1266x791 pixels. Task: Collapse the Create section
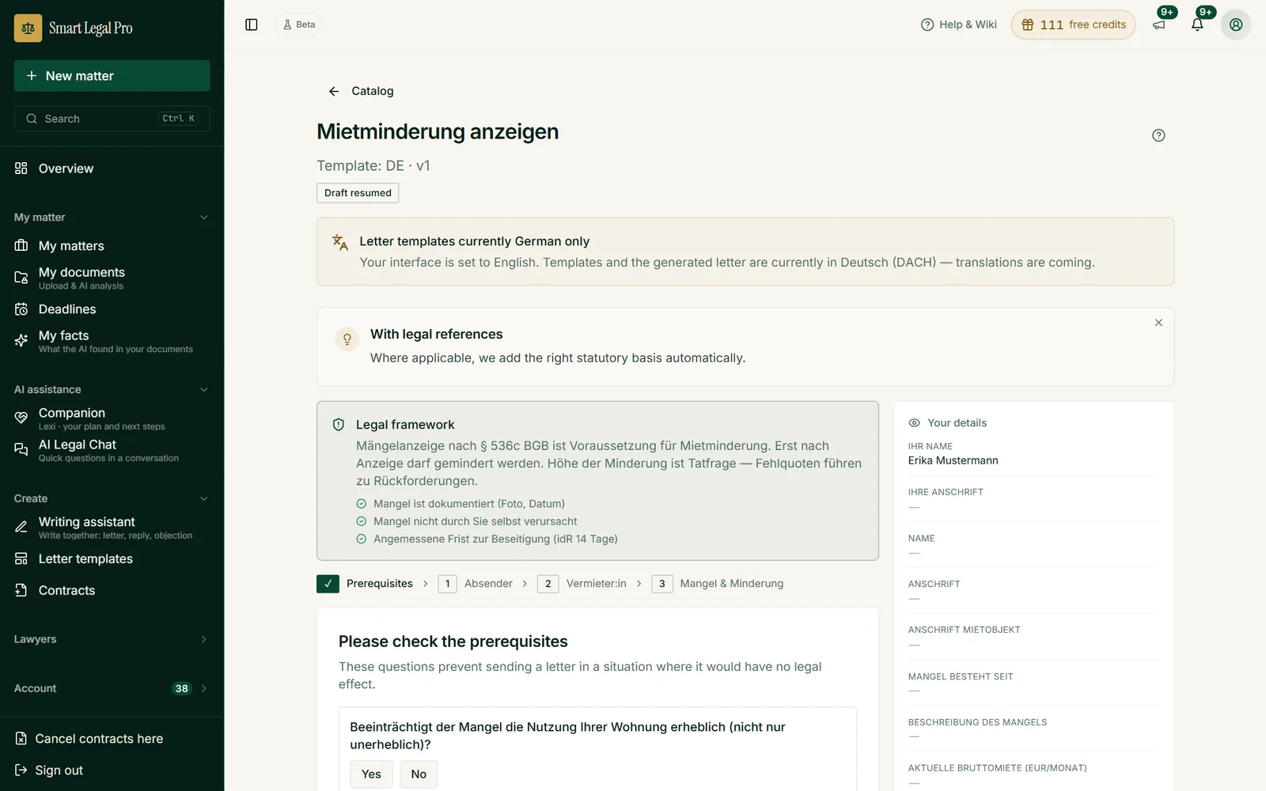pyautogui.click(x=112, y=499)
